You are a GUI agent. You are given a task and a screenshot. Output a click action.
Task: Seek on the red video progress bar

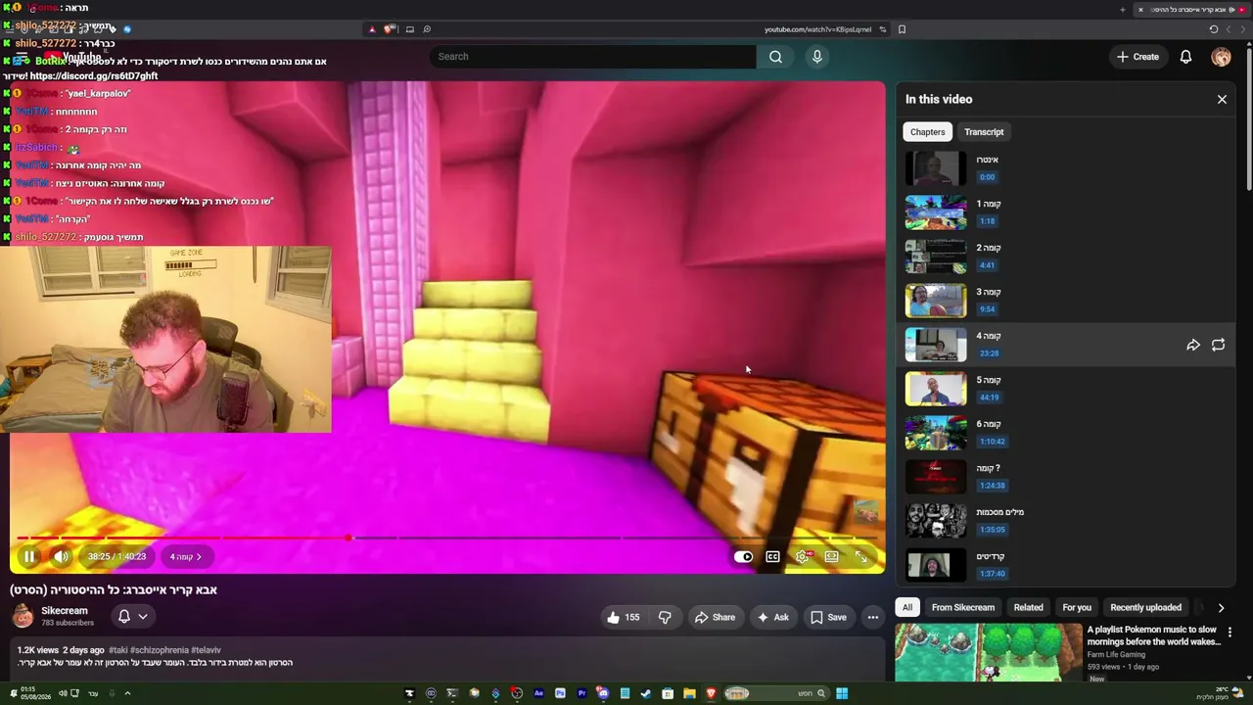(x=447, y=538)
